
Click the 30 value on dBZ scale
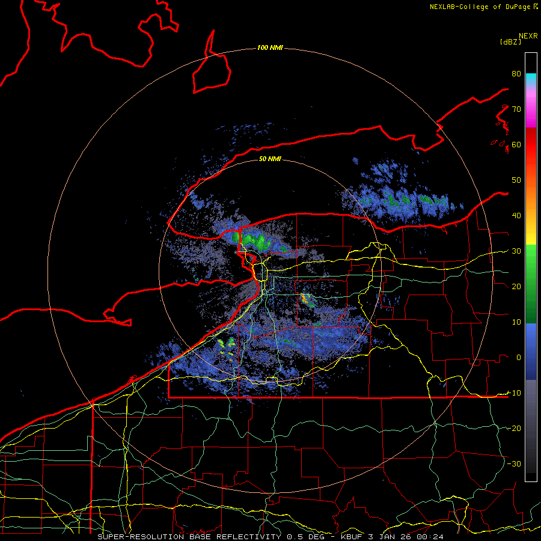click(x=516, y=251)
